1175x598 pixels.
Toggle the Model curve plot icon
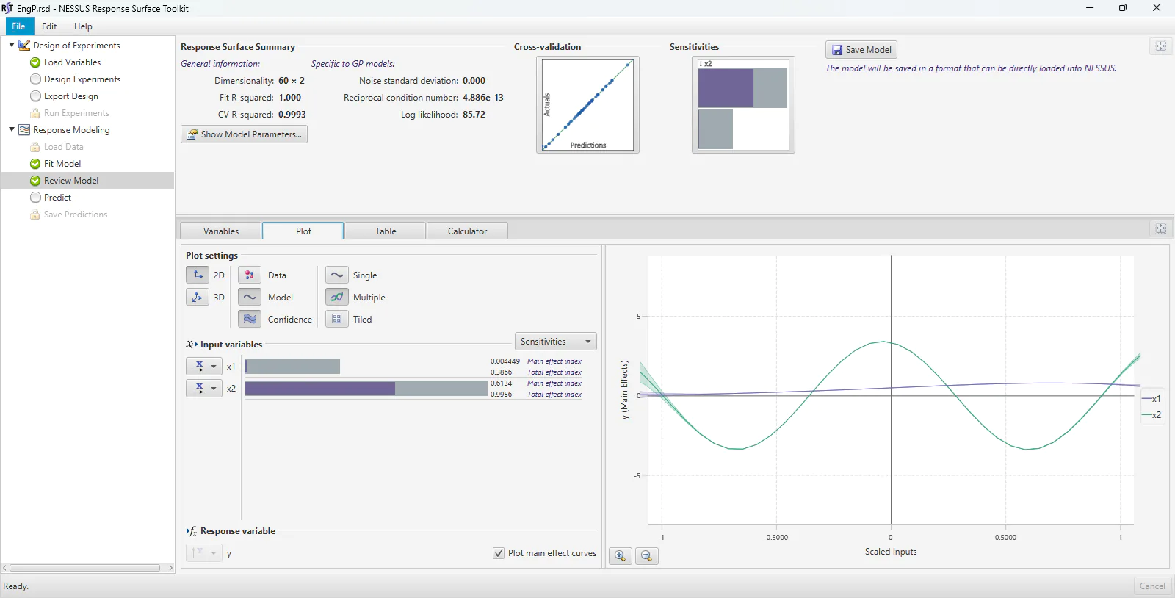(250, 297)
